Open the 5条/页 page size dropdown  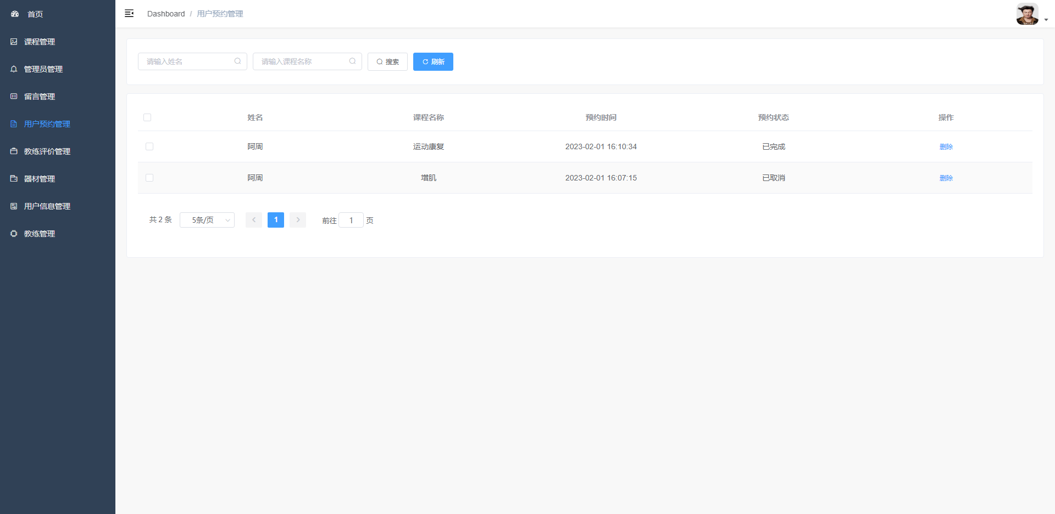[207, 220]
